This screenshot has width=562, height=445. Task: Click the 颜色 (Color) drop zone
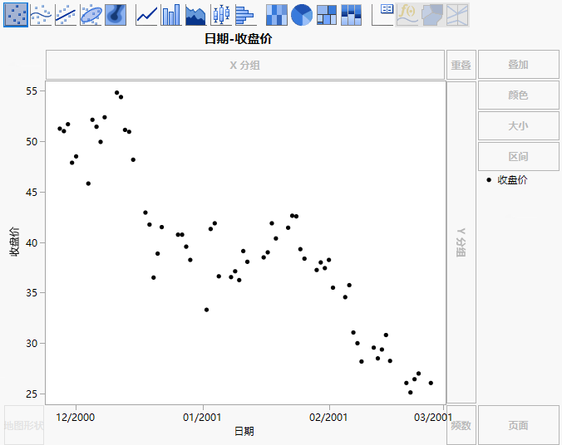(518, 95)
